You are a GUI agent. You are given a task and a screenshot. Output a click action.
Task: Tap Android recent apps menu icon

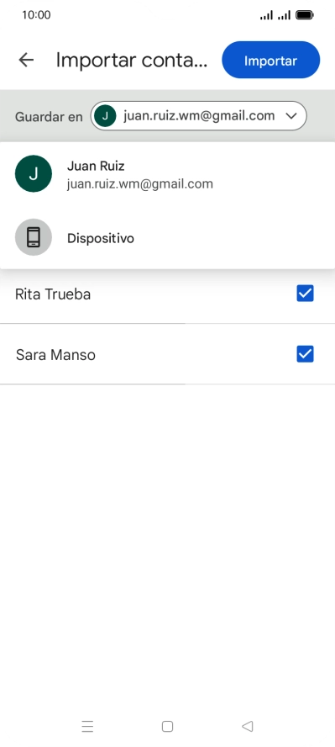pos(87,726)
